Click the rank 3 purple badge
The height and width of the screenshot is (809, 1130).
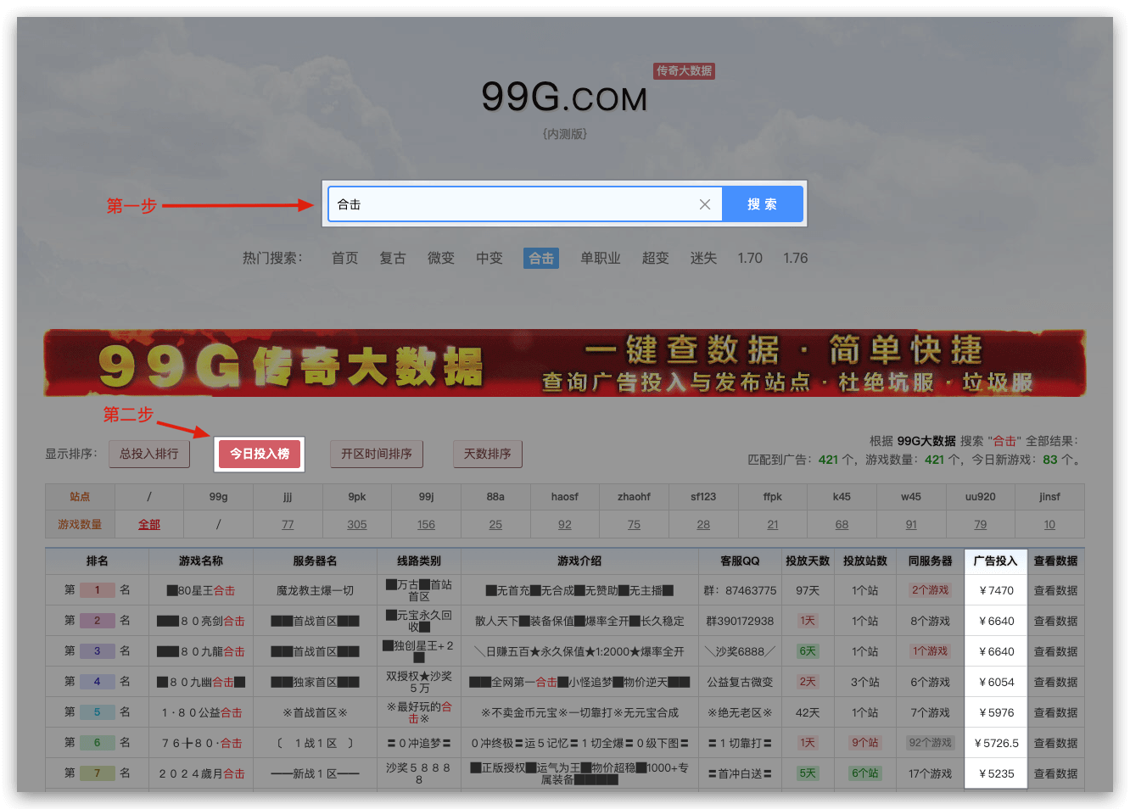click(x=97, y=651)
